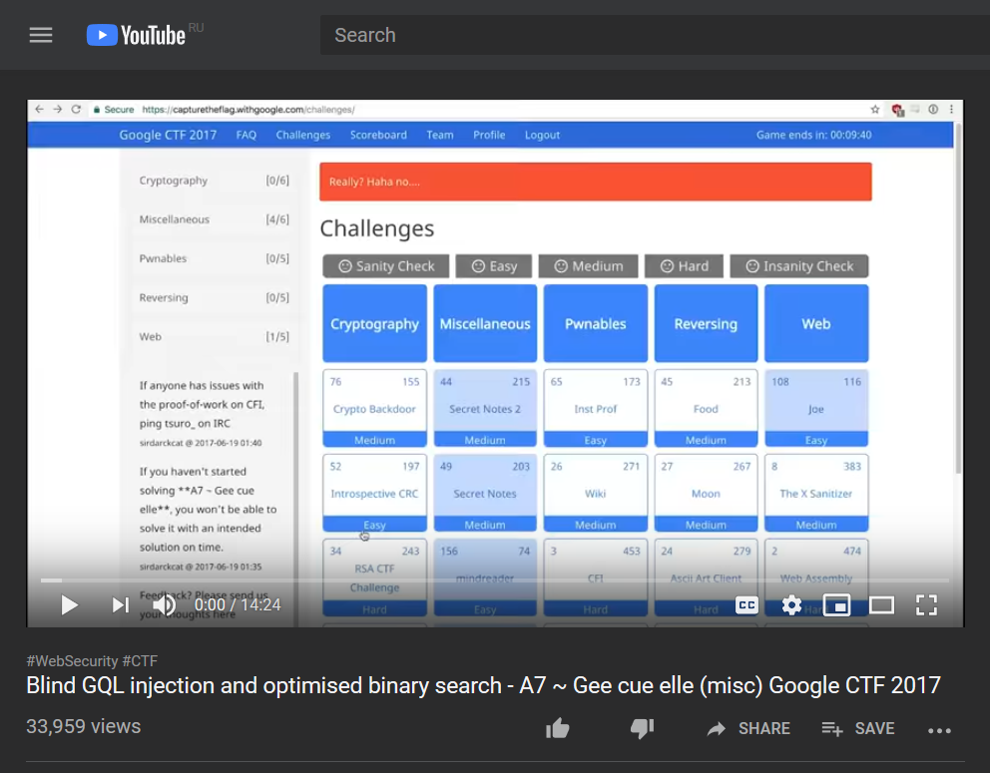Screen dimensions: 990x773
Task: Select the Pwnables category header tile
Action: (596, 324)
